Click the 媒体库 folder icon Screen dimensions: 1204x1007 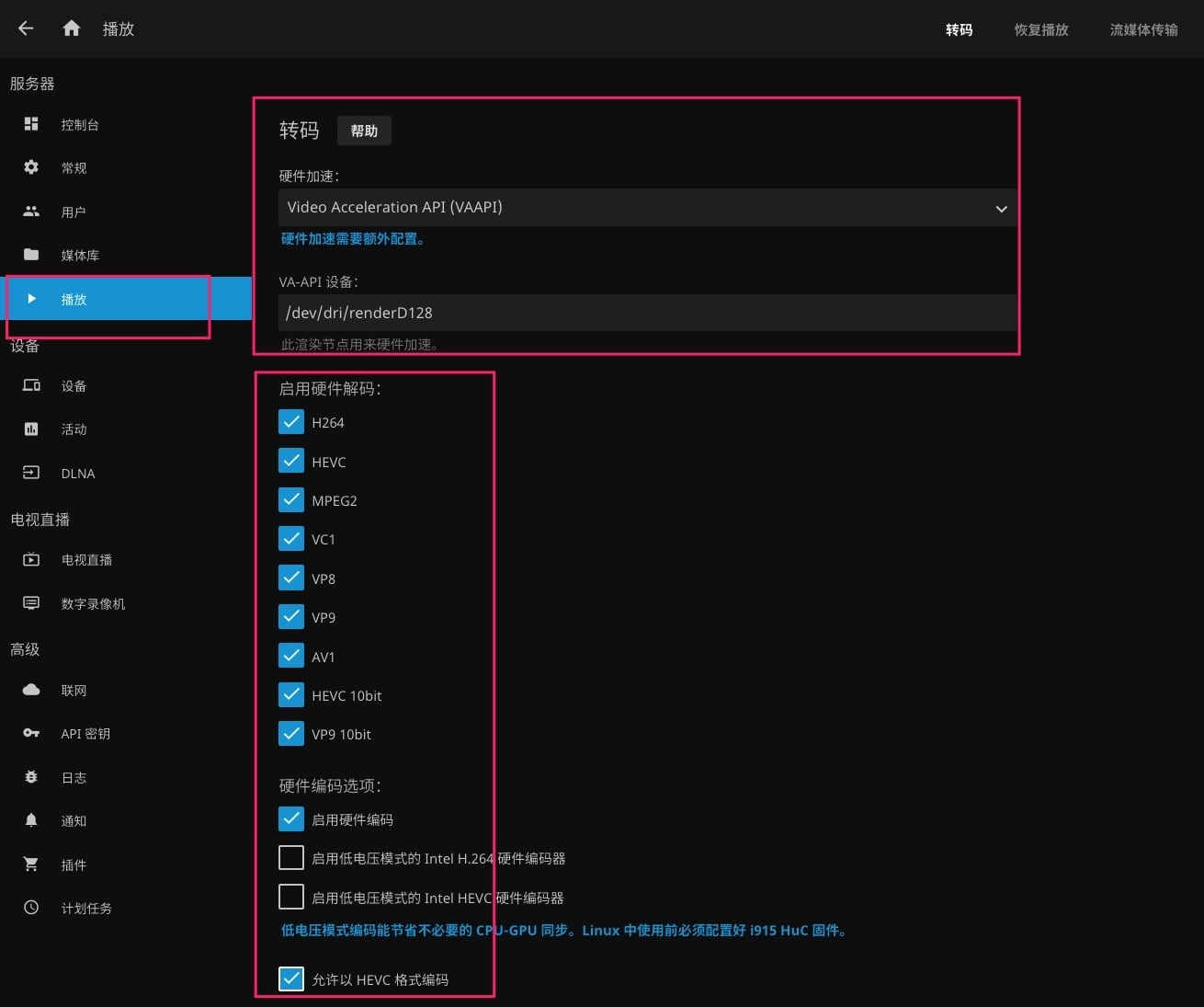tap(31, 255)
